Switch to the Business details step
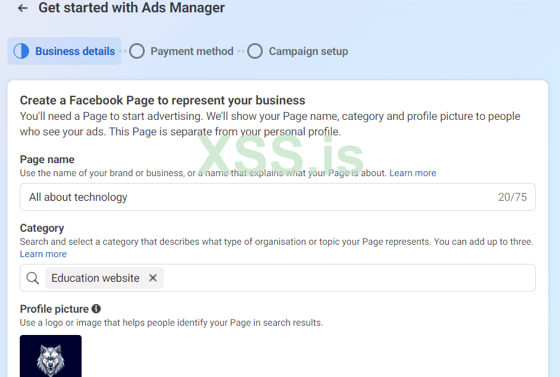560x377 pixels. click(75, 51)
